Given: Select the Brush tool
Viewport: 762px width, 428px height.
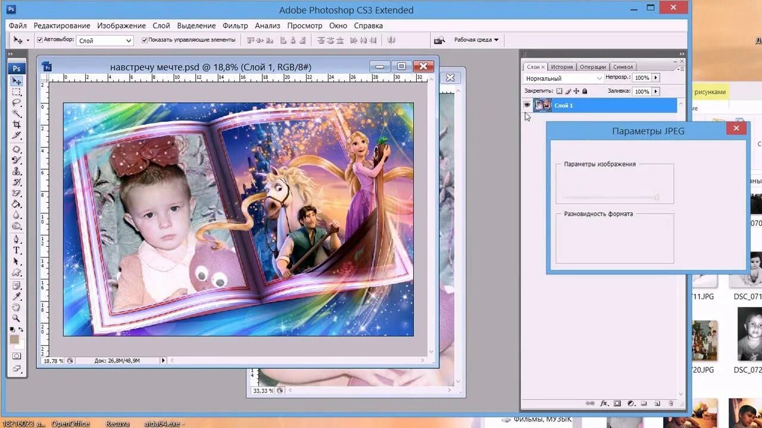Looking at the screenshot, I should pyautogui.click(x=17, y=160).
